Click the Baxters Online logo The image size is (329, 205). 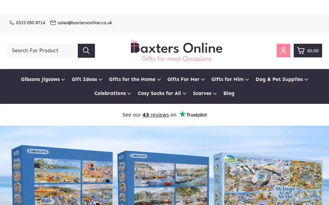tap(176, 51)
